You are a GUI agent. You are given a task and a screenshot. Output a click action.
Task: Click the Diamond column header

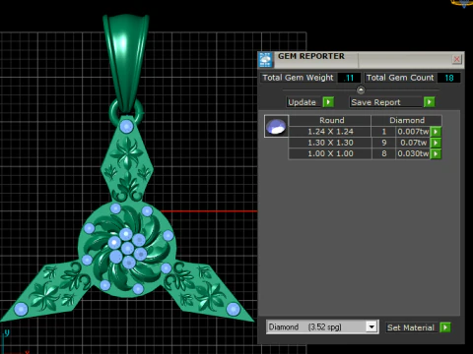pos(407,120)
